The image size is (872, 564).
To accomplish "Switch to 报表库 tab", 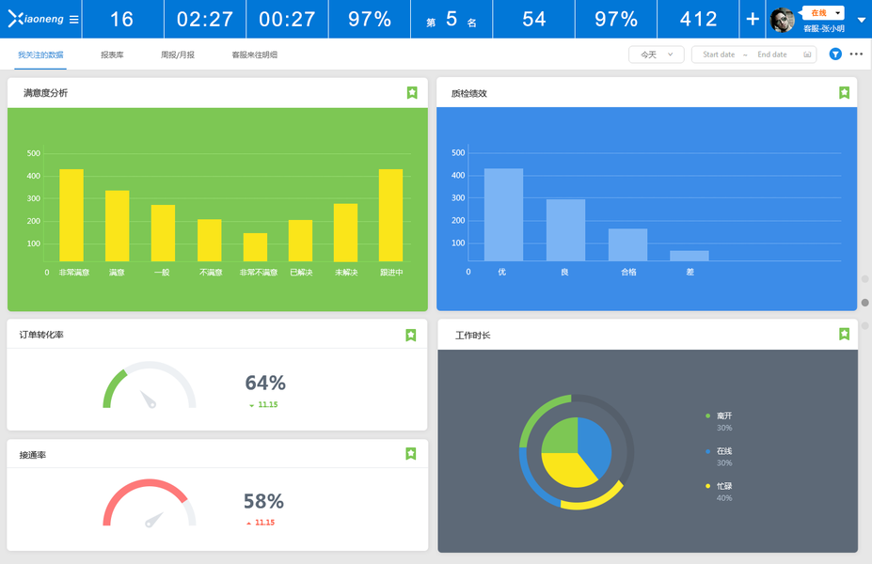I will [x=112, y=55].
